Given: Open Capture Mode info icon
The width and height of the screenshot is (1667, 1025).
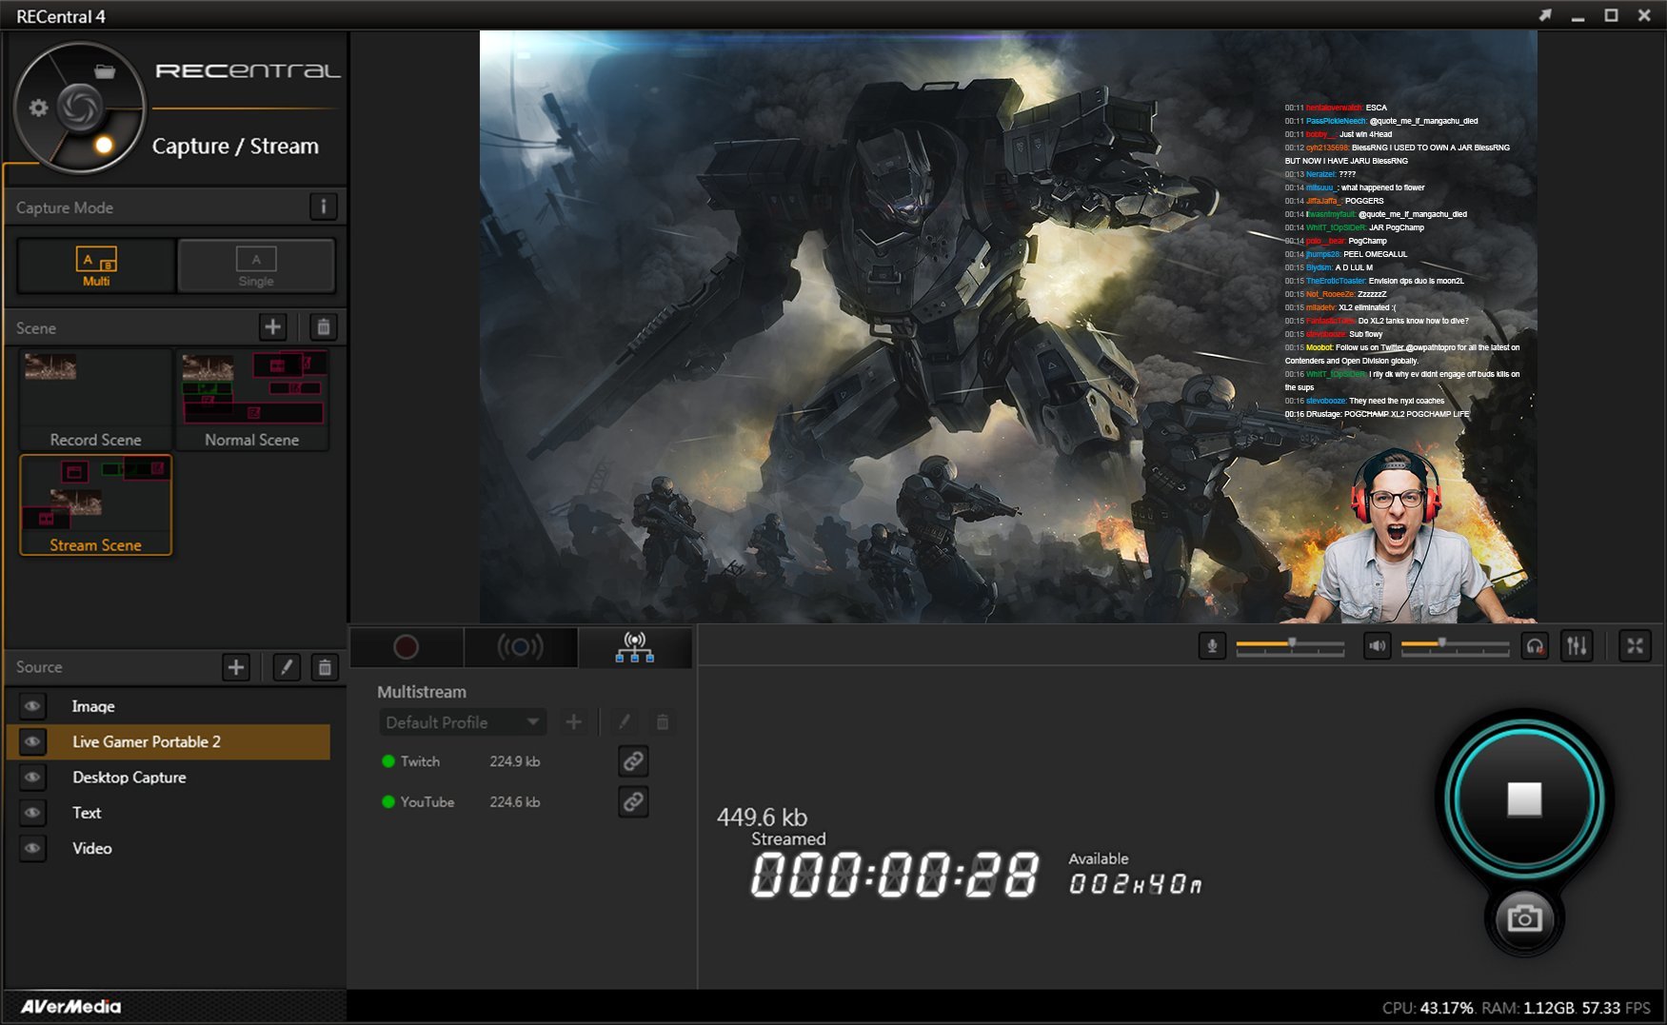Looking at the screenshot, I should pyautogui.click(x=323, y=207).
